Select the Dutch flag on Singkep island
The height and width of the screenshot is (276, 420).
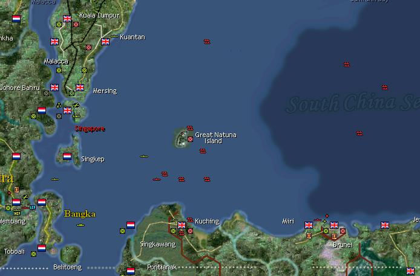[x=67, y=156]
